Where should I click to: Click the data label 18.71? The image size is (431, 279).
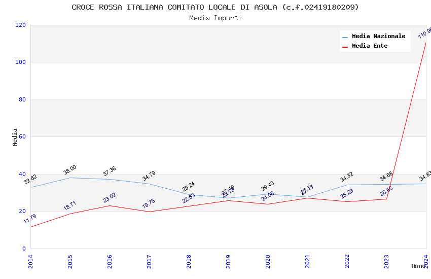pyautogui.click(x=70, y=206)
